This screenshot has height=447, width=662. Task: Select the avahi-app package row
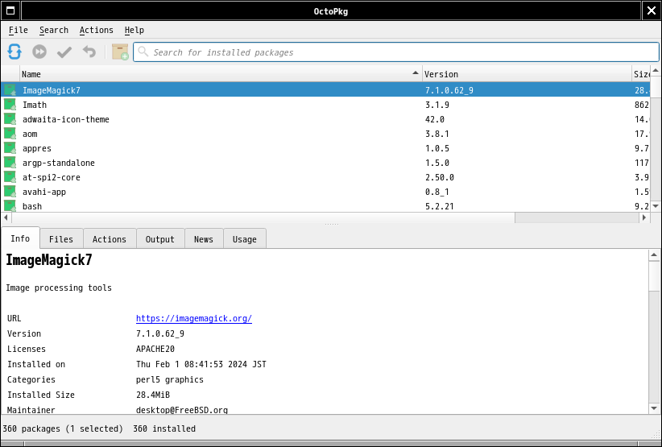[325, 192]
